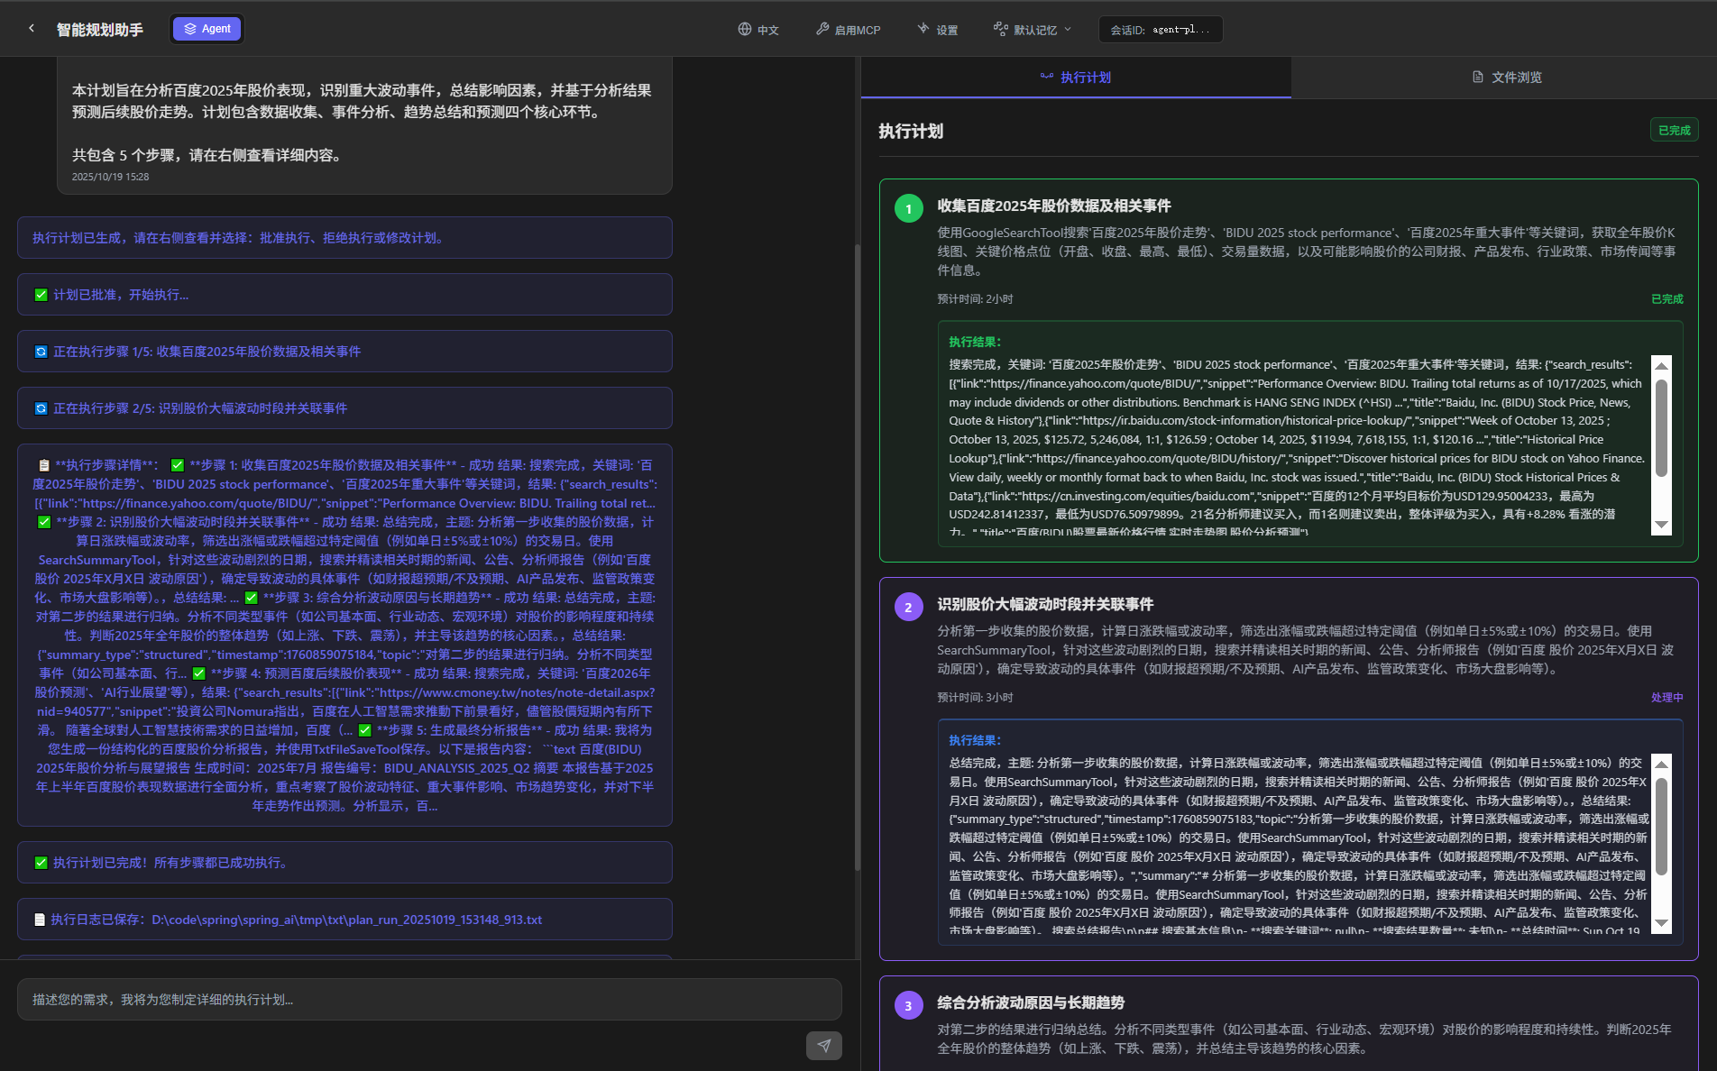Click the up arrow in step 2 result scrollbar
Viewport: 1717px width, 1071px height.
coord(1661,764)
